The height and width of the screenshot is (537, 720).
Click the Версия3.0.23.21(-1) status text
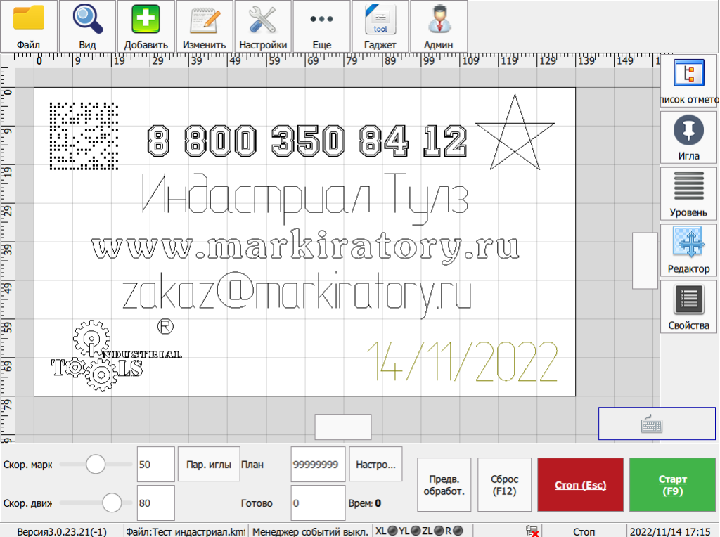click(62, 531)
